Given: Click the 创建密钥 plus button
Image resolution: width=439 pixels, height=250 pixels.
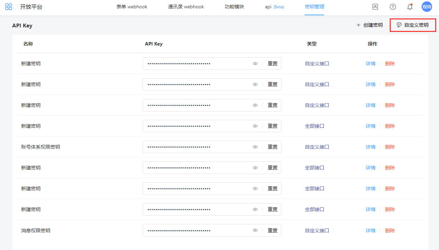Looking at the screenshot, I should (370, 25).
